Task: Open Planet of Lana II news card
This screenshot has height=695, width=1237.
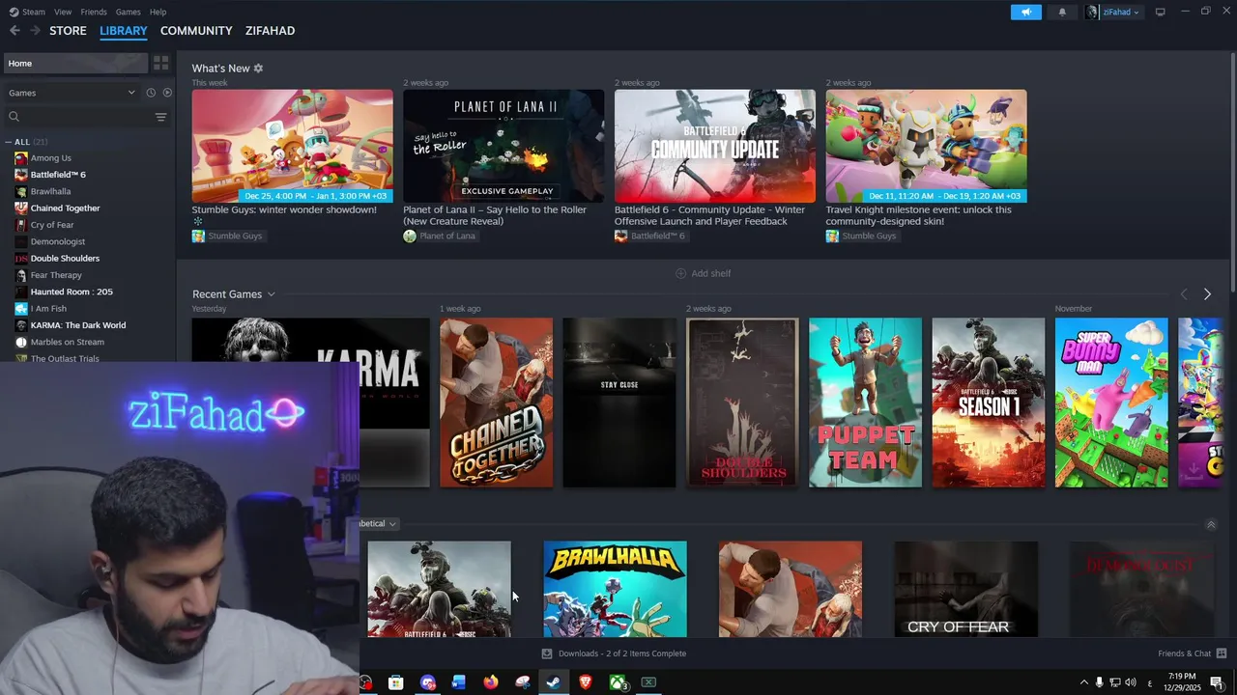Action: pos(503,147)
